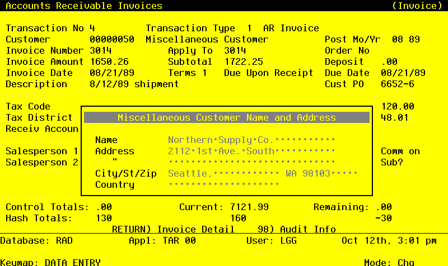
Task: Click the Salesperson 1 label
Action: tap(41, 151)
